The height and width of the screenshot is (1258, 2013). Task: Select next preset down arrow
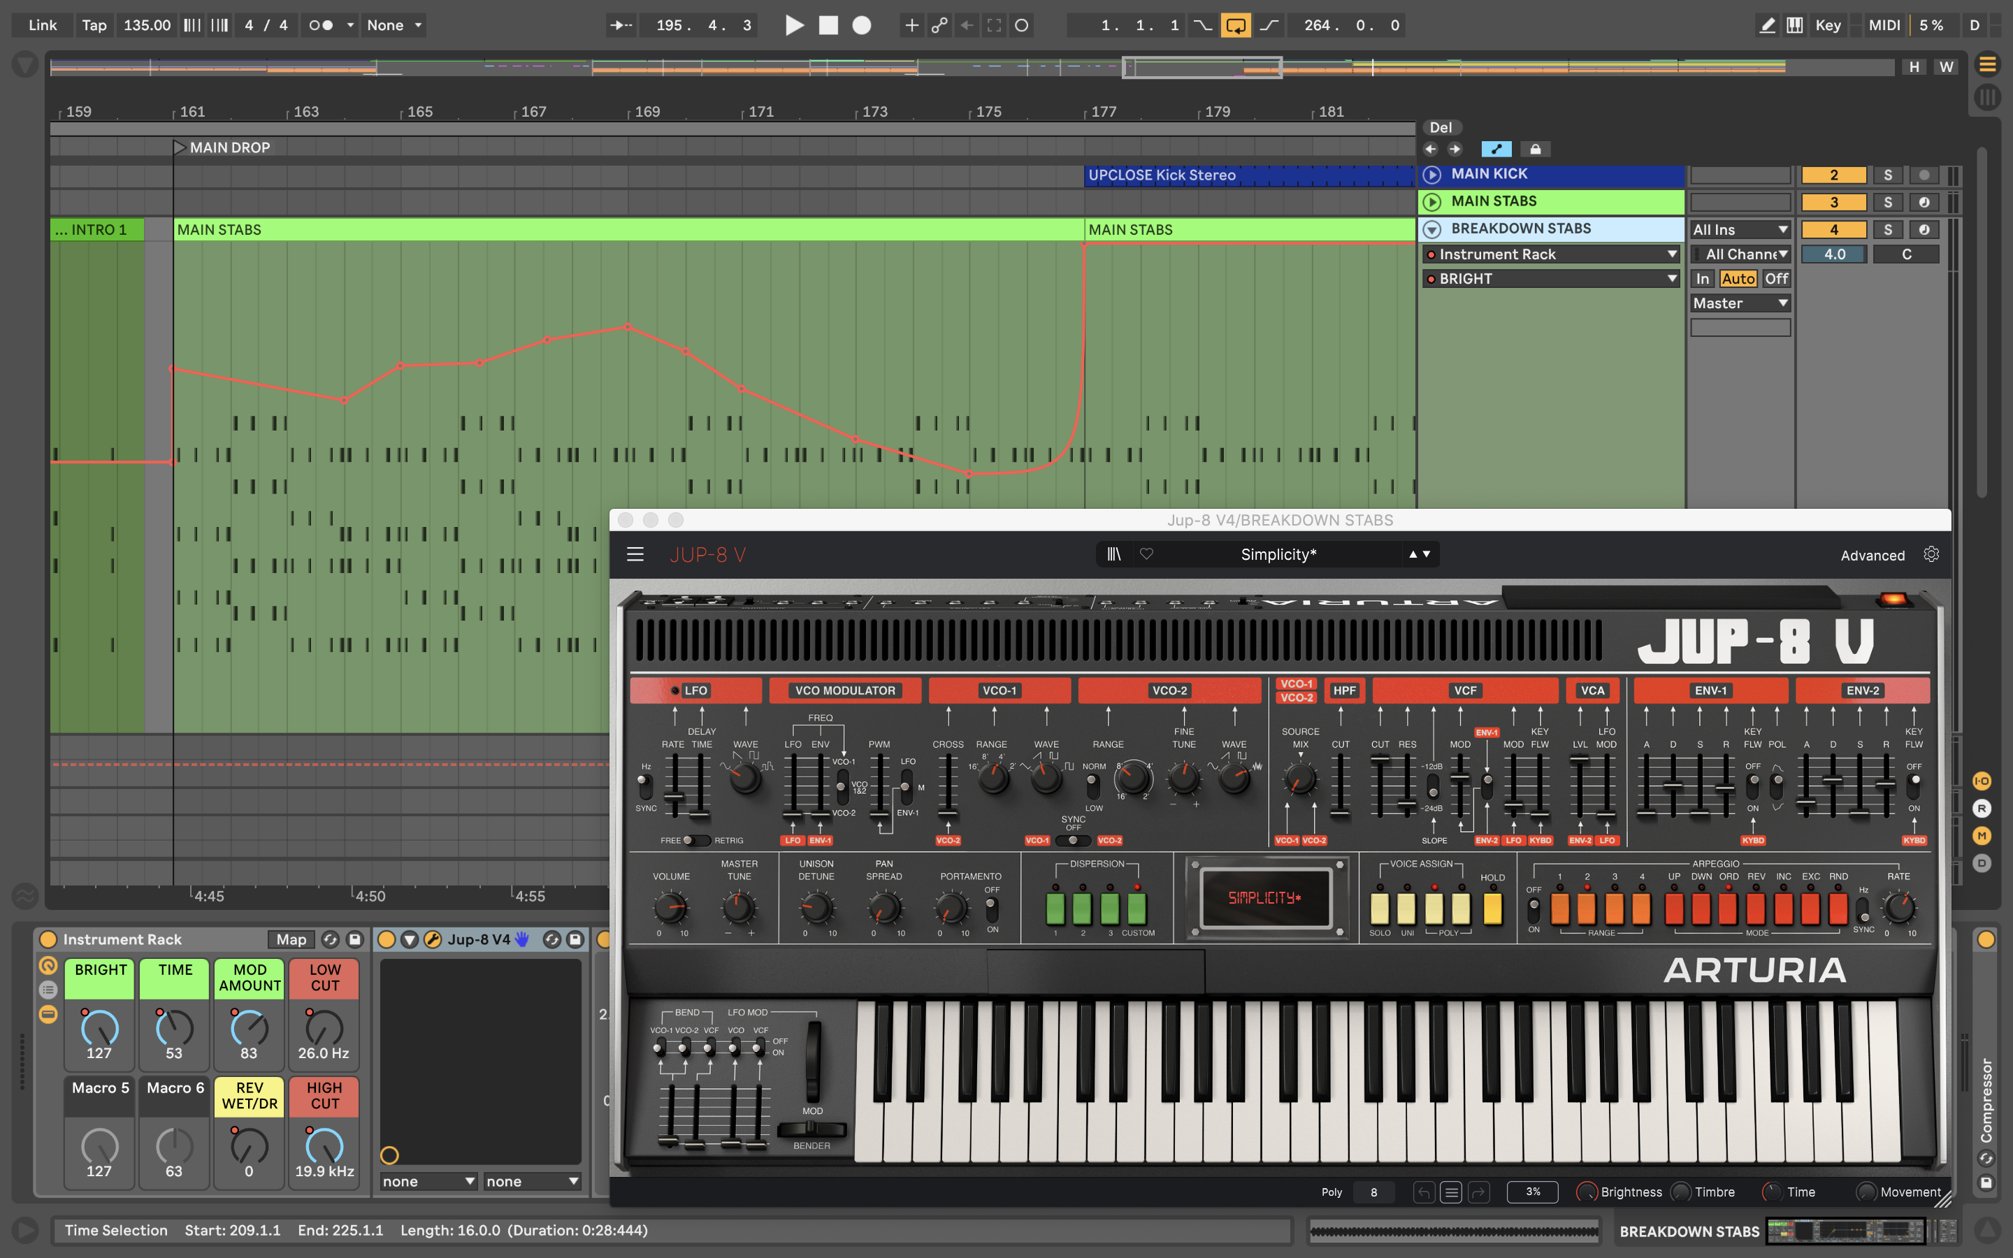pyautogui.click(x=1427, y=554)
